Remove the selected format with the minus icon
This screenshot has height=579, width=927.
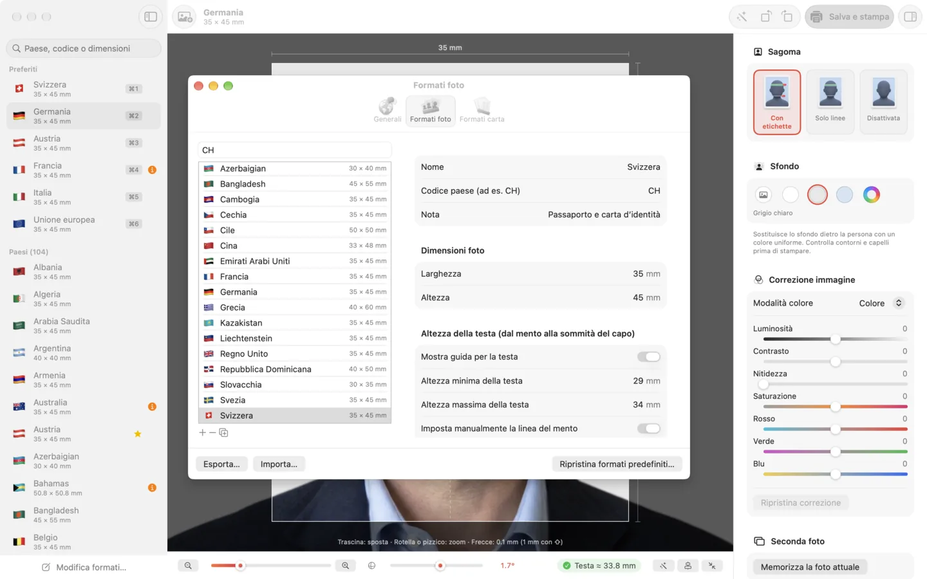(x=212, y=432)
